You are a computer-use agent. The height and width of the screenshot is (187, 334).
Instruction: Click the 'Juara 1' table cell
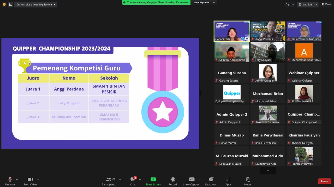pyautogui.click(x=33, y=89)
